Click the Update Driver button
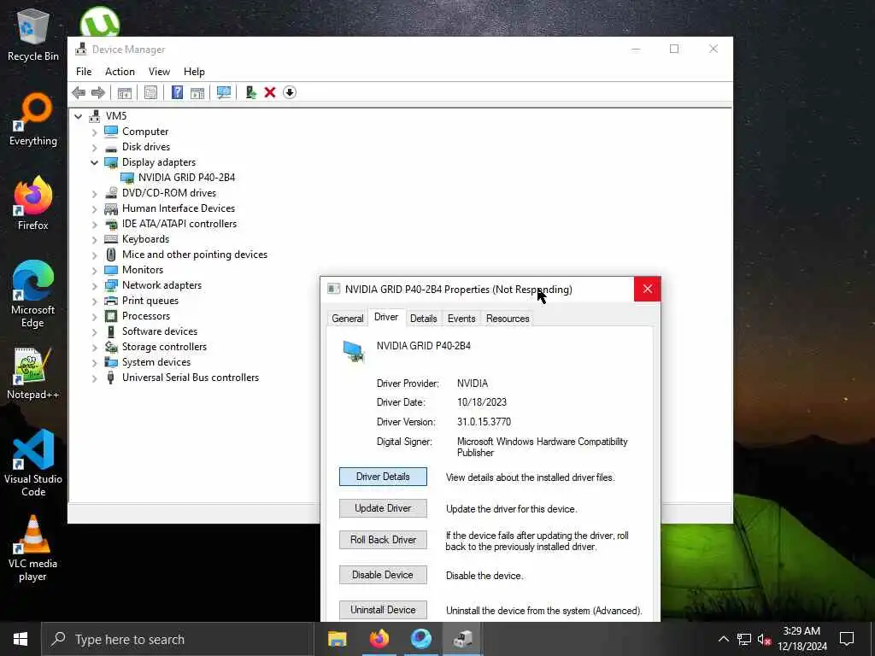The height and width of the screenshot is (656, 875). [x=383, y=508]
